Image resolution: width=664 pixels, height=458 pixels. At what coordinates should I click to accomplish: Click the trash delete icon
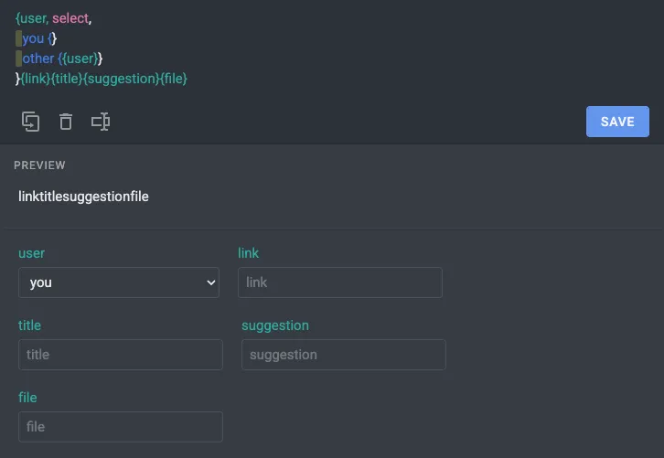click(x=65, y=122)
